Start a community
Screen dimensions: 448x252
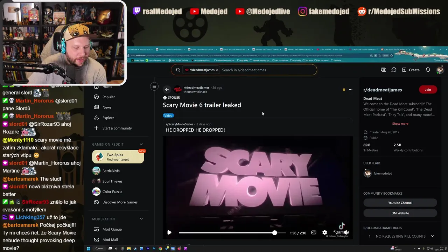[118, 128]
